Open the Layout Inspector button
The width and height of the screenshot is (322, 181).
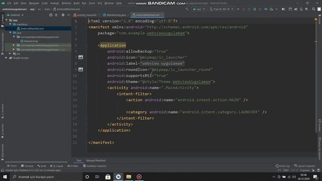304,166
